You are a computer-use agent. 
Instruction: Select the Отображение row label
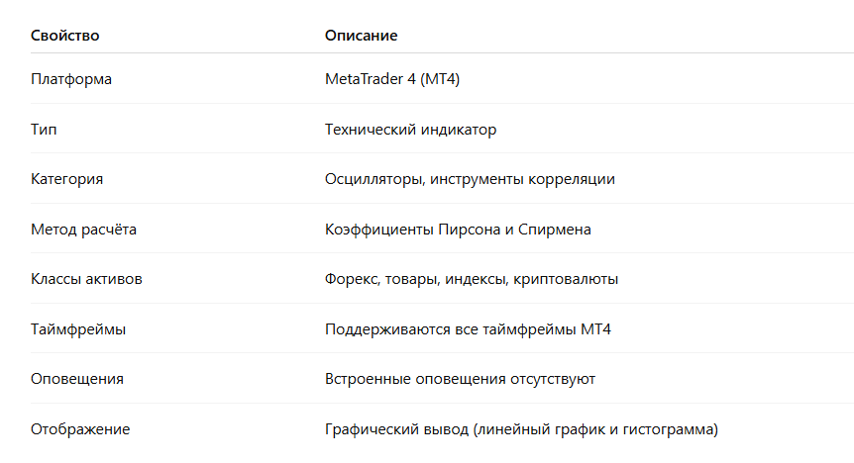[x=80, y=429]
